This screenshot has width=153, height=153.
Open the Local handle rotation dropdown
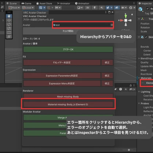(28, 8)
